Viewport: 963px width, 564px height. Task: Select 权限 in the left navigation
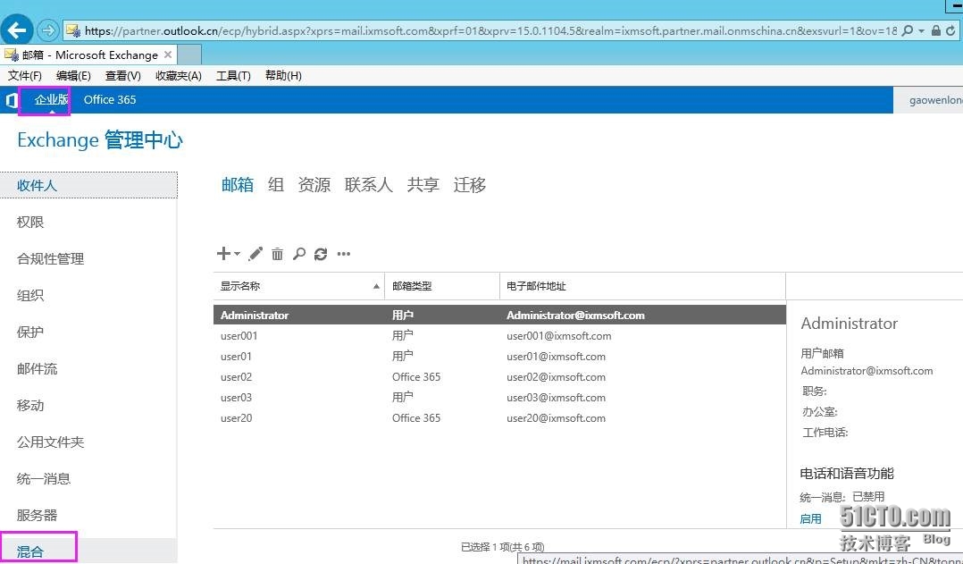30,222
